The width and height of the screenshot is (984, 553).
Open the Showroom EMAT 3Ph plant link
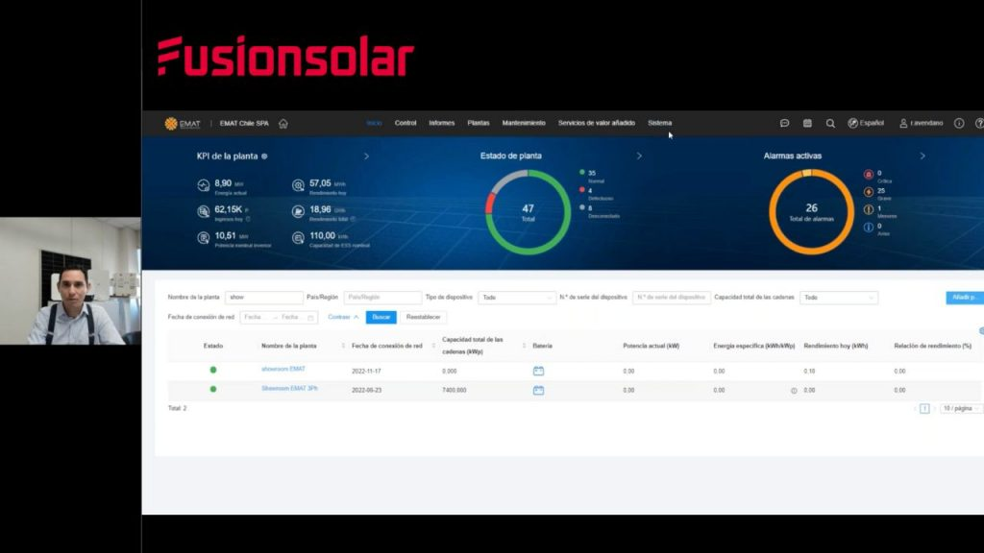tap(289, 389)
